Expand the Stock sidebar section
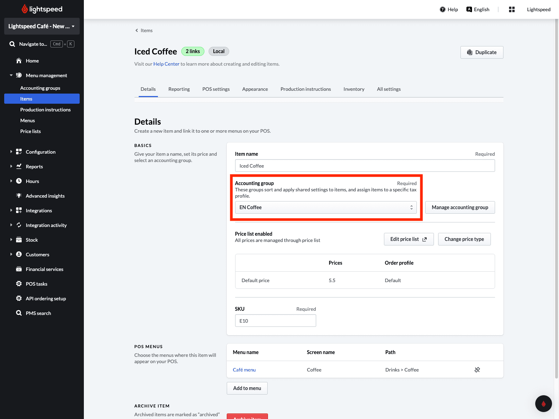Image resolution: width=559 pixels, height=419 pixels. pos(31,240)
